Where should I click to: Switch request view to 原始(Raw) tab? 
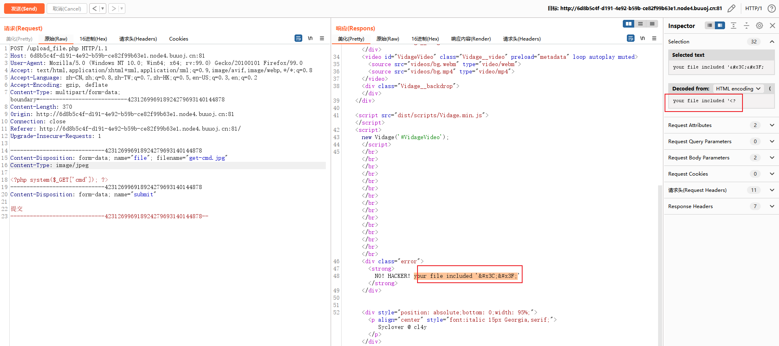pos(56,39)
